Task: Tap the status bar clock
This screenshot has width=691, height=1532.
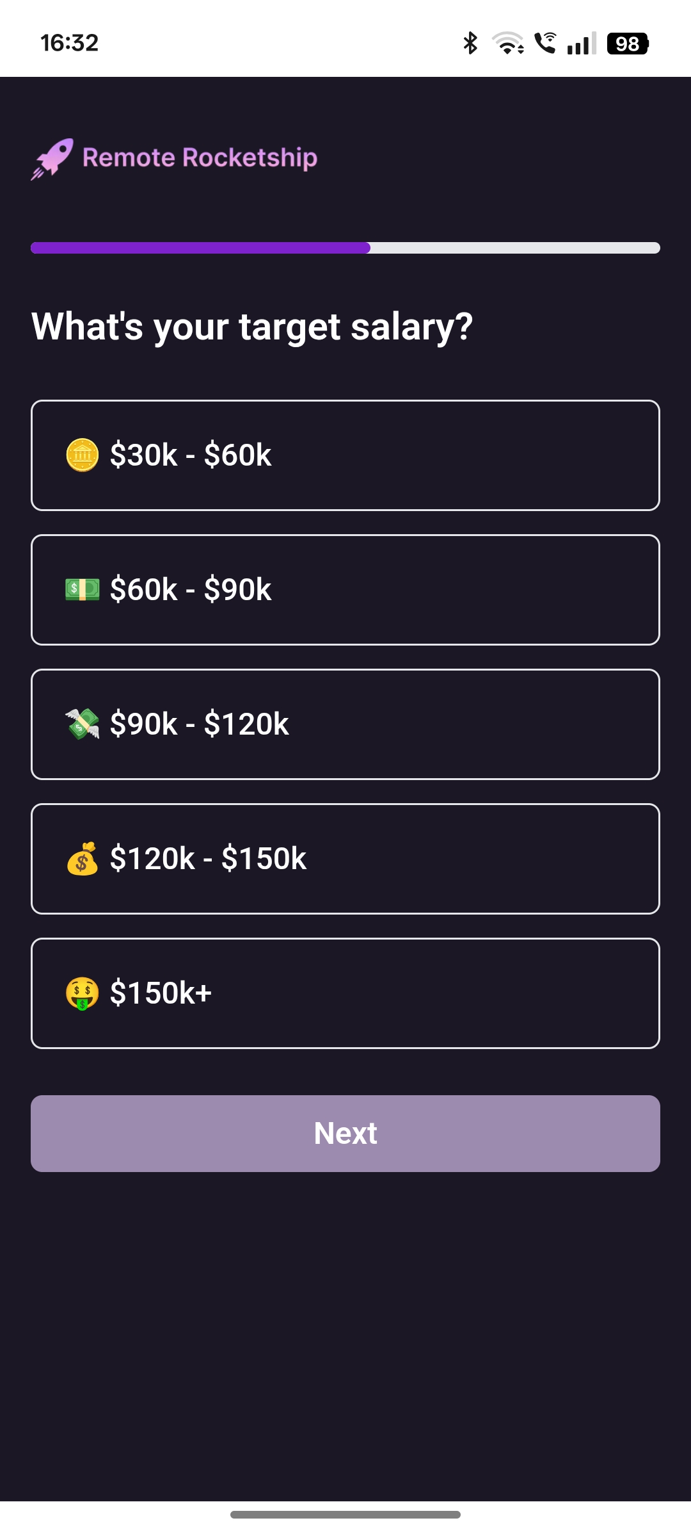Action: [69, 43]
